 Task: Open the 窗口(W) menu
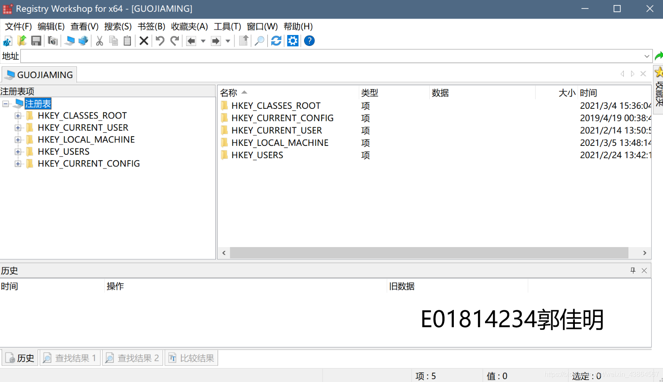click(262, 27)
